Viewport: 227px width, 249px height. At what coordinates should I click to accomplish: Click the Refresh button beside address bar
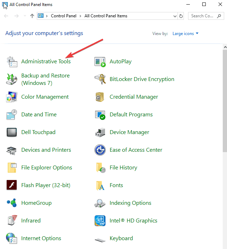pos(181,16)
